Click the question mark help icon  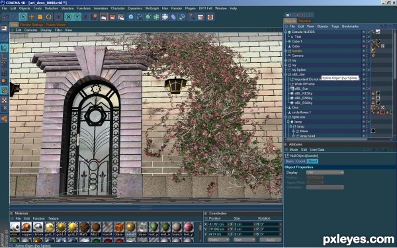tap(192, 17)
